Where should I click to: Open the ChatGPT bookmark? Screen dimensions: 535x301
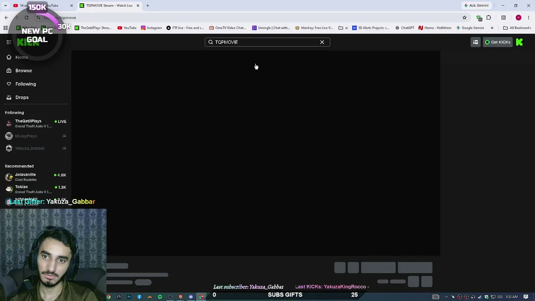(x=405, y=28)
